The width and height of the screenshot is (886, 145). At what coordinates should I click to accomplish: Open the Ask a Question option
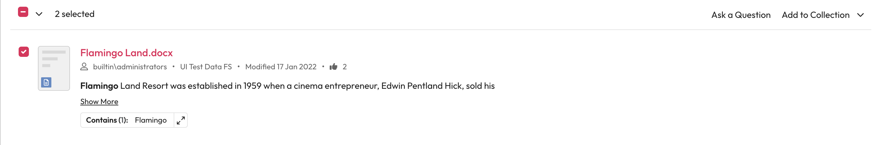click(741, 15)
